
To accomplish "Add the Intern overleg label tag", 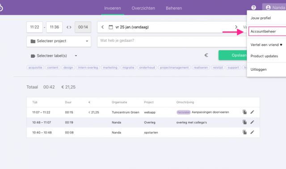I will [88, 67].
